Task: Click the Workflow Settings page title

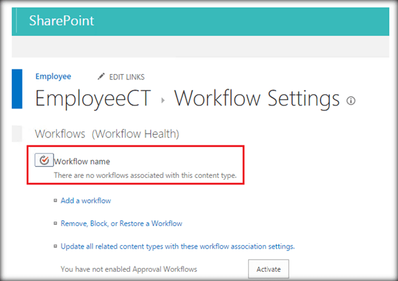Action: pos(256,99)
